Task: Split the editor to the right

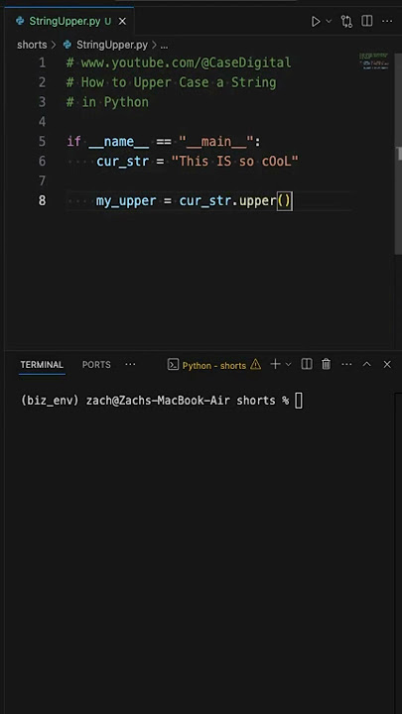Action: [x=367, y=21]
